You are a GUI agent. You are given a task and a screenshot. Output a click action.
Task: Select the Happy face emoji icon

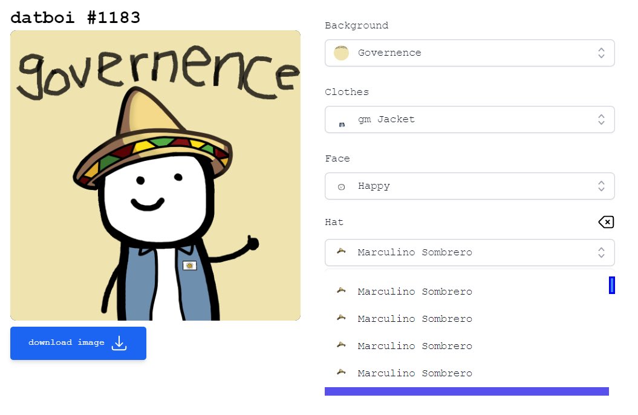[x=341, y=186]
